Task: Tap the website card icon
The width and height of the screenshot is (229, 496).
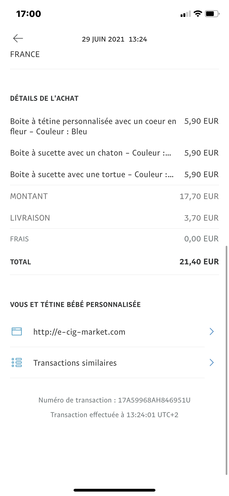Action: coord(17,331)
